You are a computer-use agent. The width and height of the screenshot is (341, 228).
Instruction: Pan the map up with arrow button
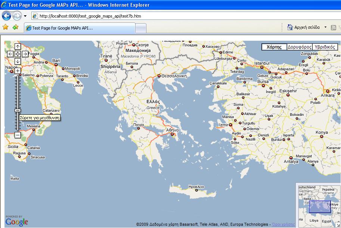[18, 47]
